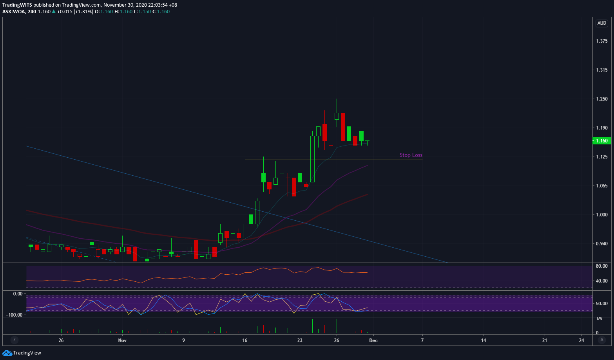Screen dimensions: 614x360
Task: Select the descending blue trendline
Action: coord(237,204)
